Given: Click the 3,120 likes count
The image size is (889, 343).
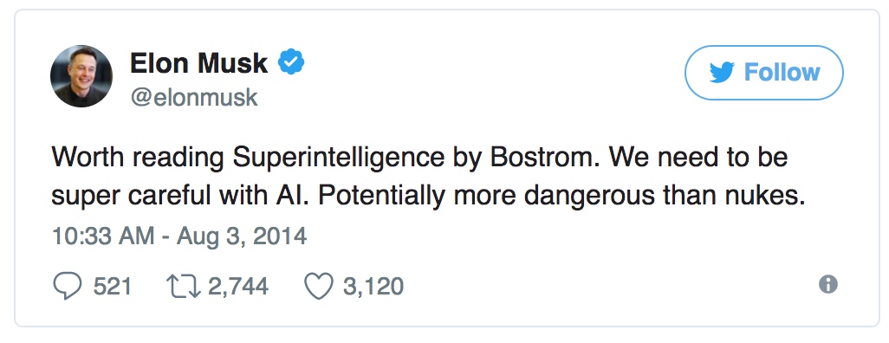Looking at the screenshot, I should [x=373, y=287].
